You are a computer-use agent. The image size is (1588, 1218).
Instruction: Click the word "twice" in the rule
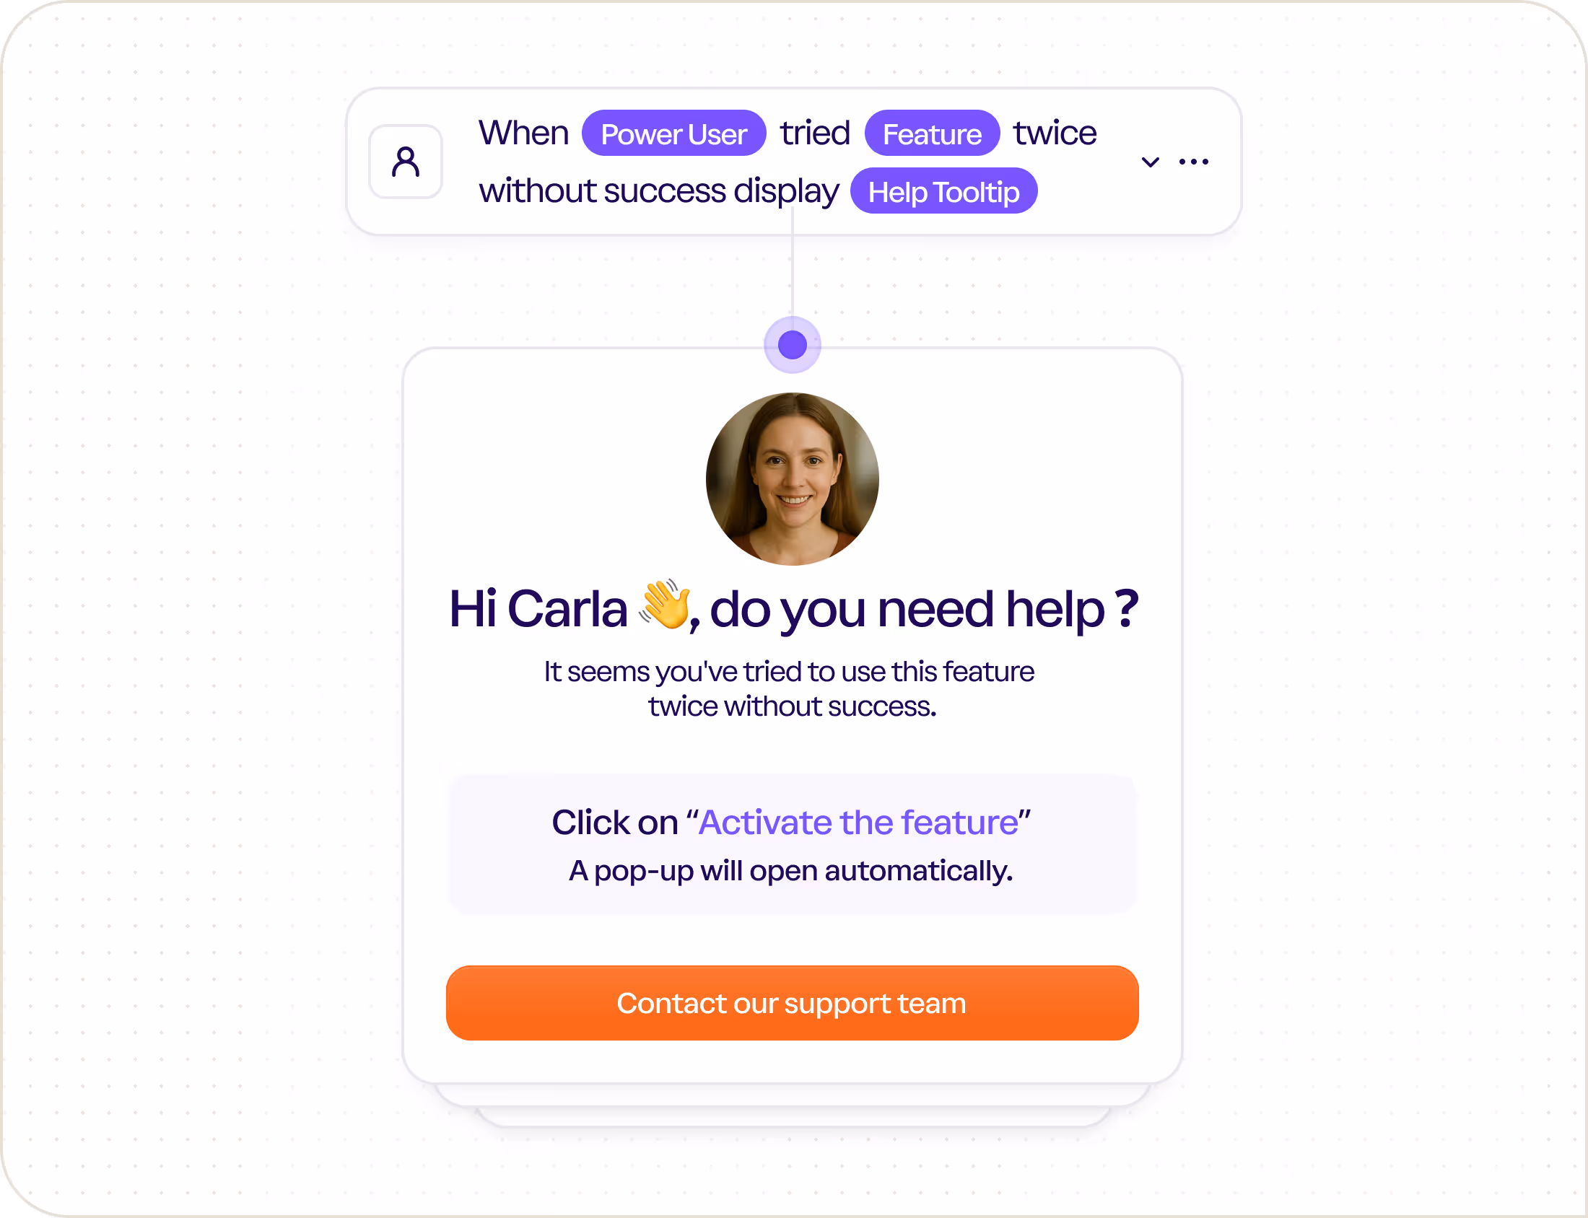click(x=1055, y=133)
